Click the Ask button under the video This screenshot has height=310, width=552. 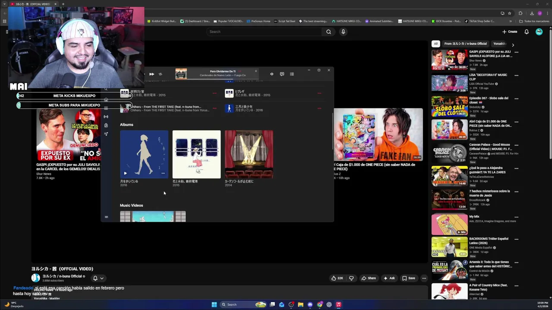(389, 278)
